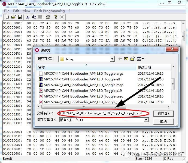Click the Up one level folder icon

point(126,59)
